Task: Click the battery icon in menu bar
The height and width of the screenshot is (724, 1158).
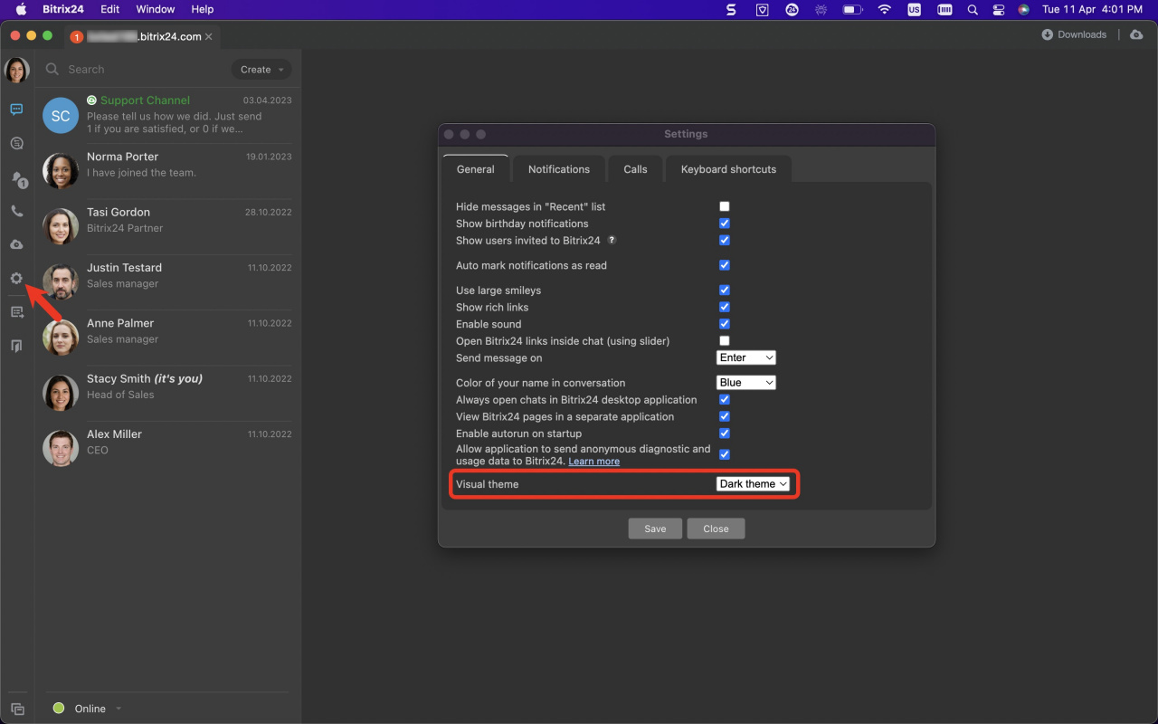Action: pos(852,9)
